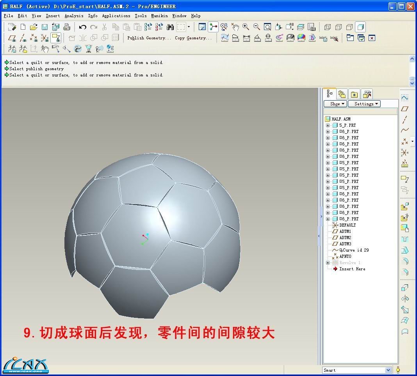Click the Print icon in the toolbar
The height and width of the screenshot is (376, 417).
tap(67, 27)
